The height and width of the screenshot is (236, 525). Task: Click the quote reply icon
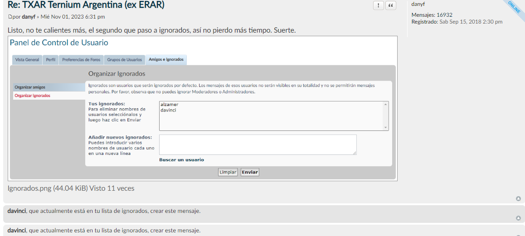point(390,5)
